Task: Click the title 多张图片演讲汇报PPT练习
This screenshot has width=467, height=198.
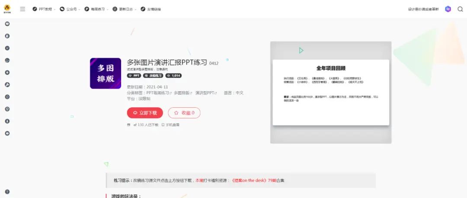Action: (167, 63)
